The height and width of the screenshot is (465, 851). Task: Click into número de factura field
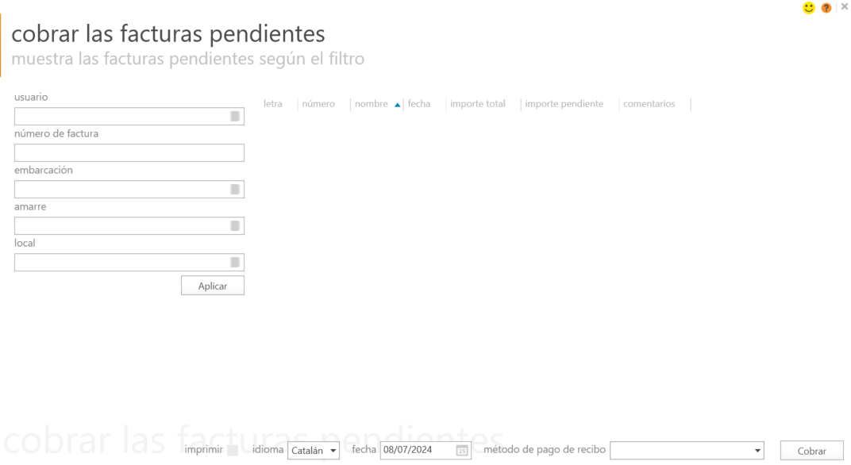tap(129, 153)
